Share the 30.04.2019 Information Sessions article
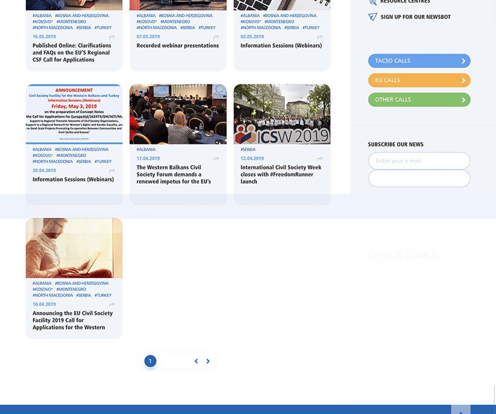The image size is (496, 414). pos(112,171)
